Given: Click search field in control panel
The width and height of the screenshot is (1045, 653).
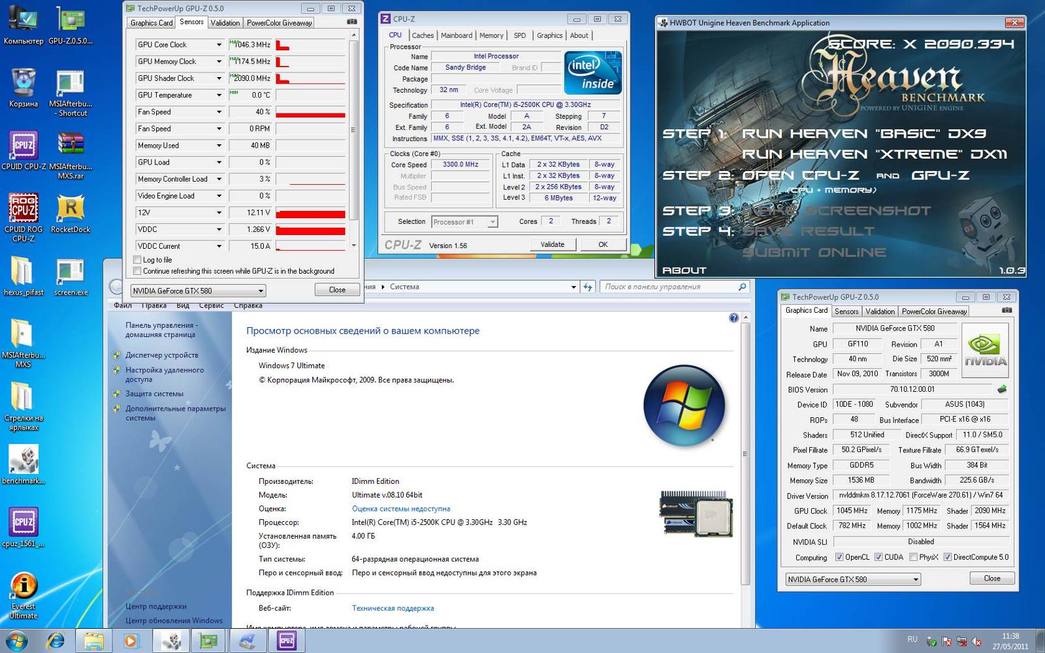Looking at the screenshot, I should (674, 287).
